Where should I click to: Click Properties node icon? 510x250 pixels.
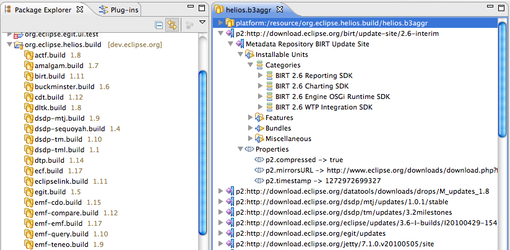(249, 149)
